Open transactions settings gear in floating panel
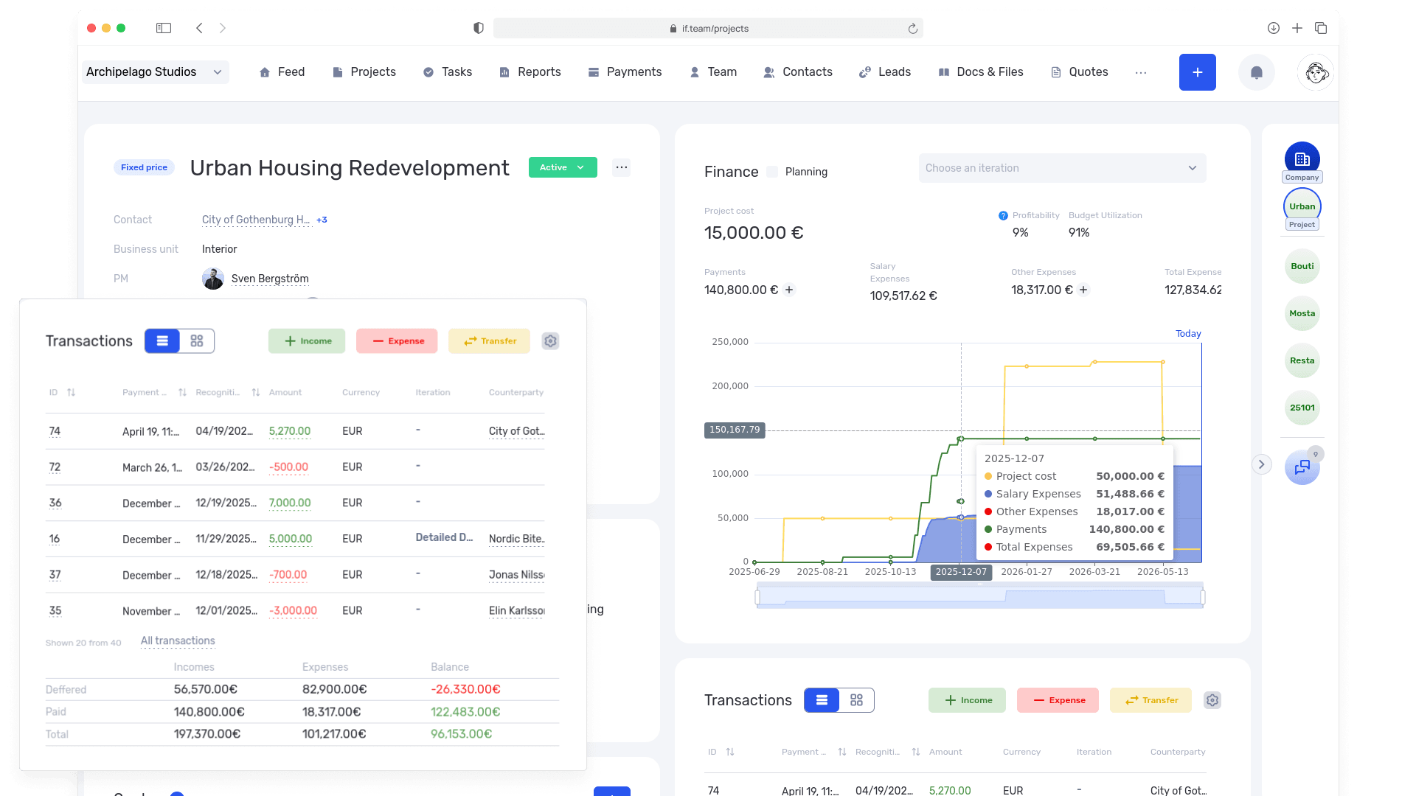1416x796 pixels. point(550,341)
